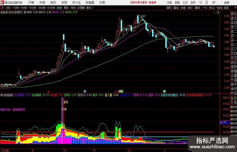Screen dimensions: 237x152
Task: Open the 财富圈 menu
Action: 90,2
